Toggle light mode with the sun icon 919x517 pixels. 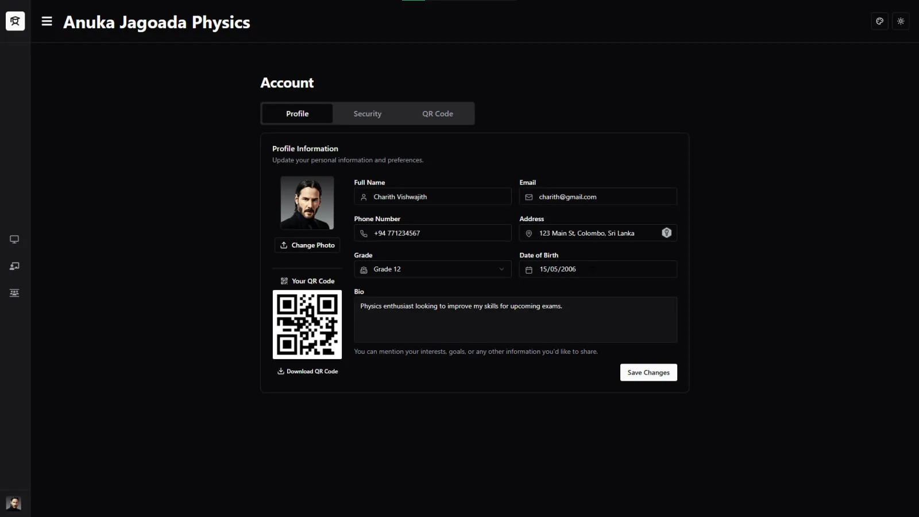[901, 21]
